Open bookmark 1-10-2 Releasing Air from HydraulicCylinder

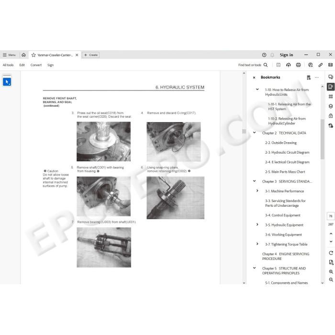[x=287, y=121]
